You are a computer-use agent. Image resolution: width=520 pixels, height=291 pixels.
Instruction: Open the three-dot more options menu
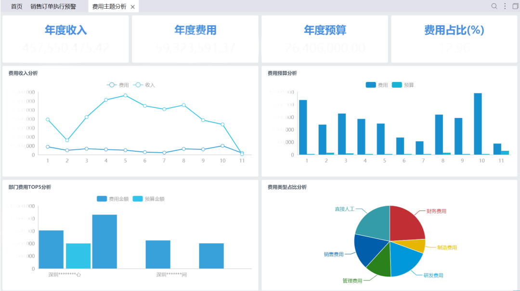[505, 6]
